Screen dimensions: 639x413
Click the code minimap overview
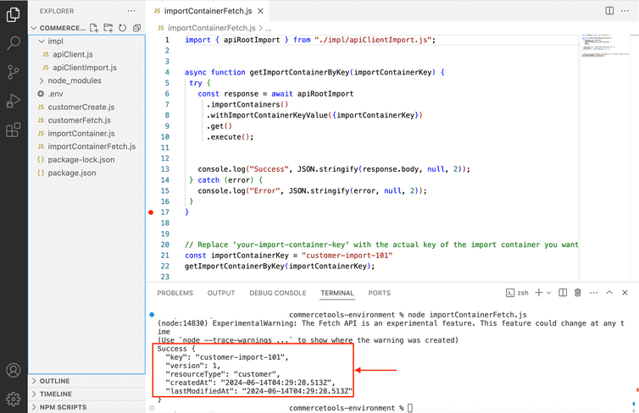(x=606, y=46)
